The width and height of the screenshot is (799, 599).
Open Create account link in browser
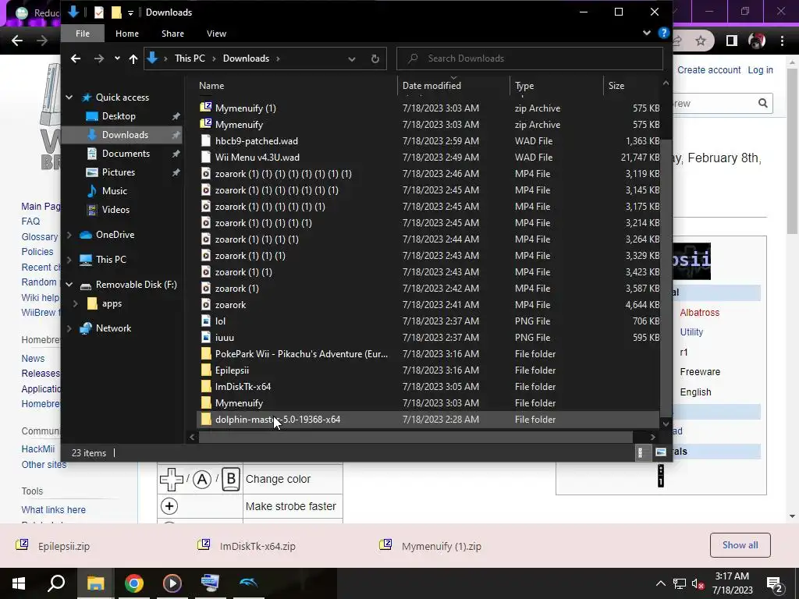pos(708,69)
